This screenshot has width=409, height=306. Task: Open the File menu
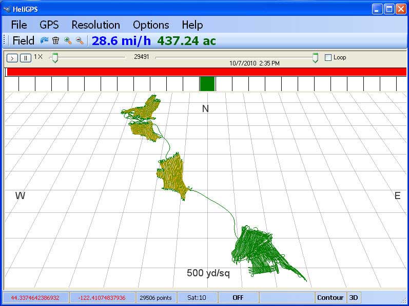click(19, 25)
